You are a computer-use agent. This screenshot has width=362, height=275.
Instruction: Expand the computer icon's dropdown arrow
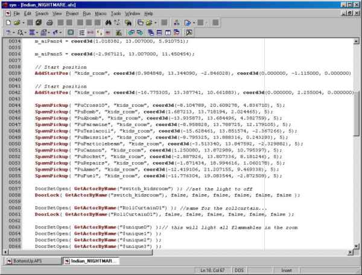49,33
